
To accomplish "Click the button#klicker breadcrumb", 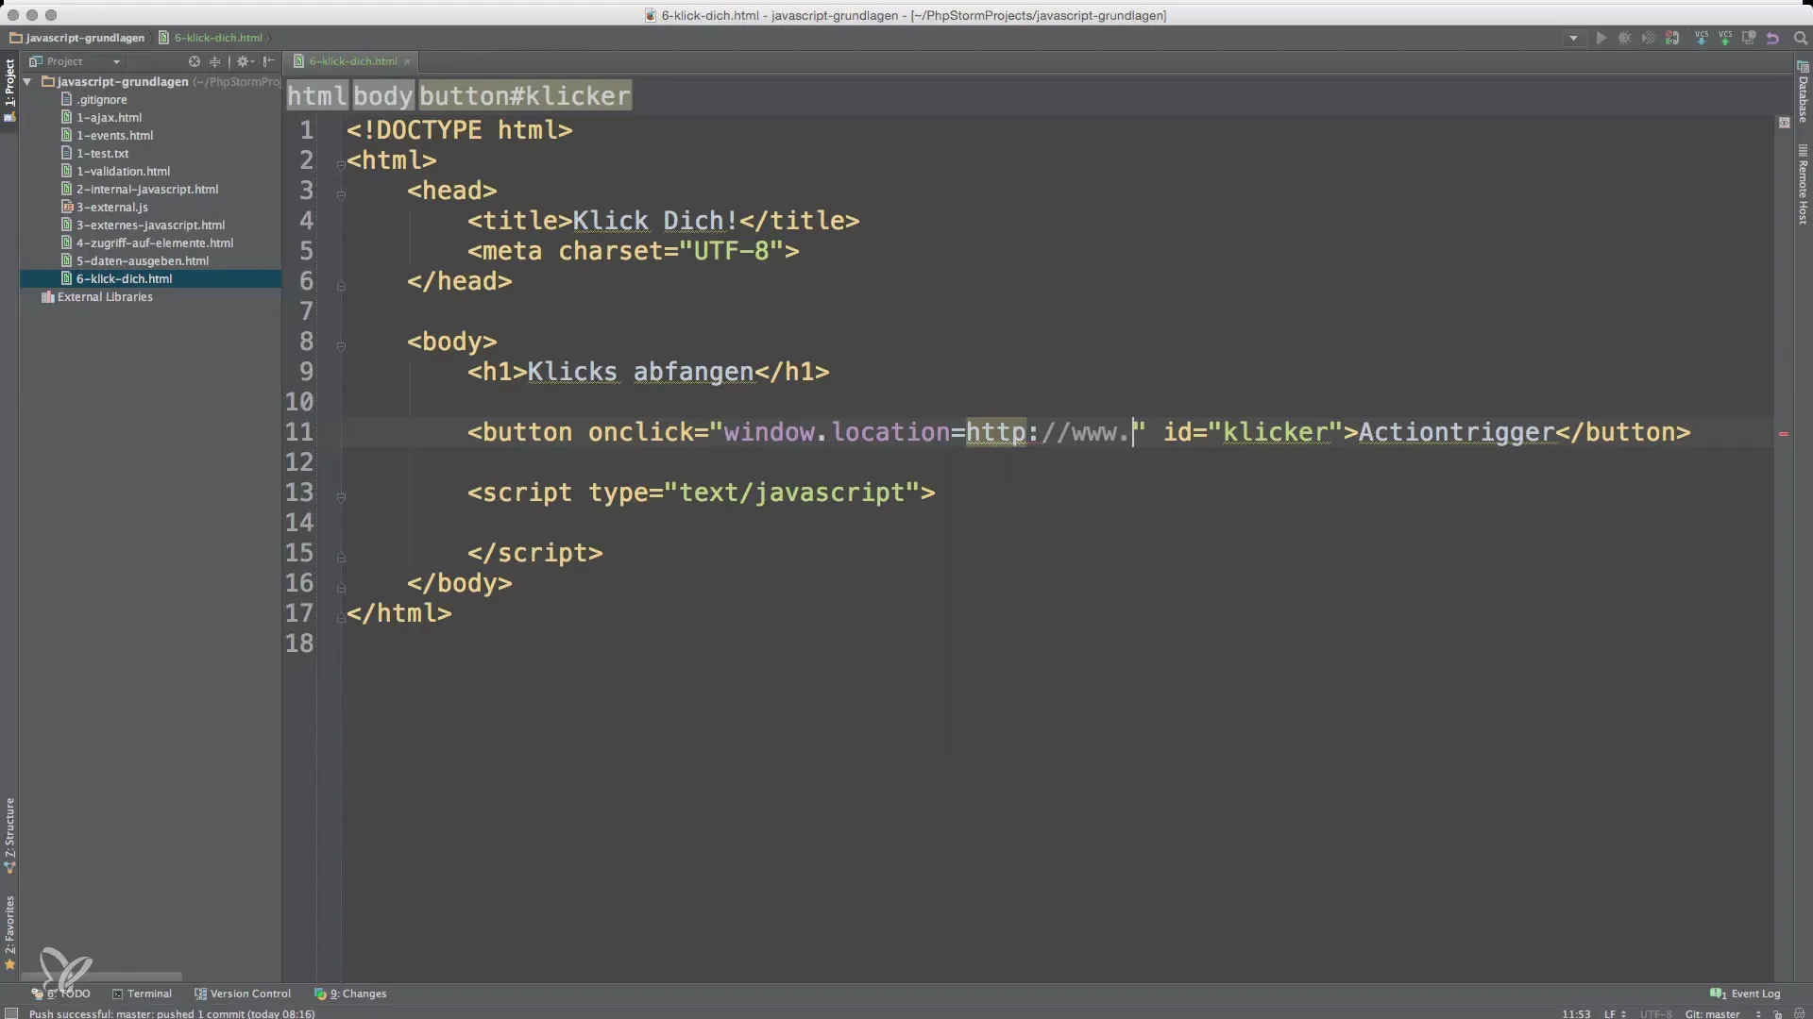I will (525, 95).
